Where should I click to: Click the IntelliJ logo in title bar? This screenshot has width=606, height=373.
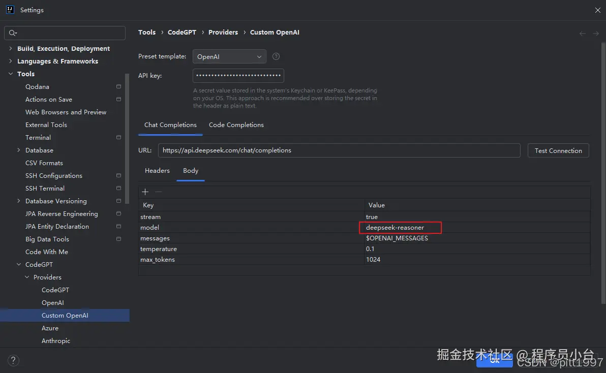tap(10, 10)
